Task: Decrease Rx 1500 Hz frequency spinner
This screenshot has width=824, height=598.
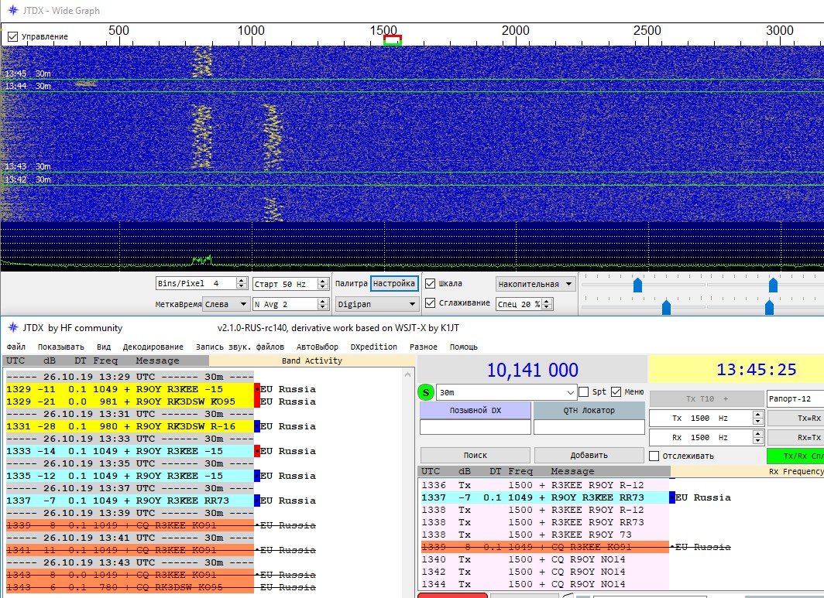Action: (x=757, y=442)
